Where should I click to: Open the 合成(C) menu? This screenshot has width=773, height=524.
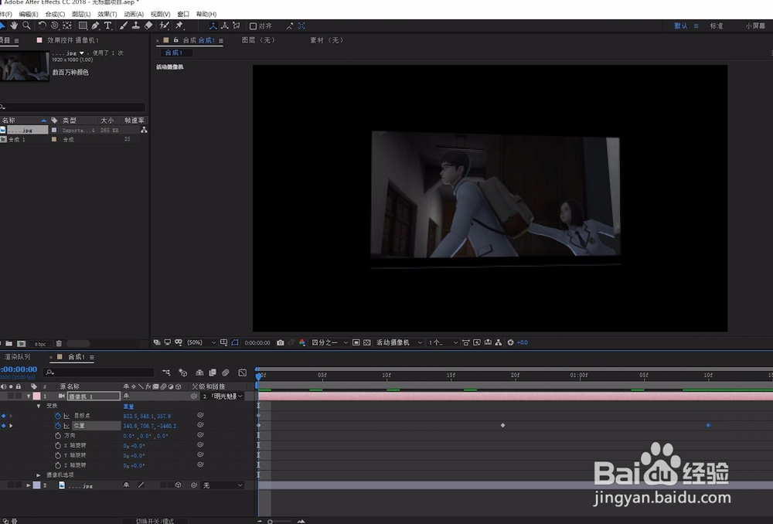(x=55, y=14)
